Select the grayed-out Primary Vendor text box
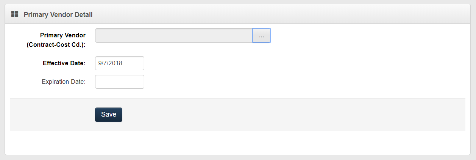Screen dimensions: 476x160 (173, 35)
